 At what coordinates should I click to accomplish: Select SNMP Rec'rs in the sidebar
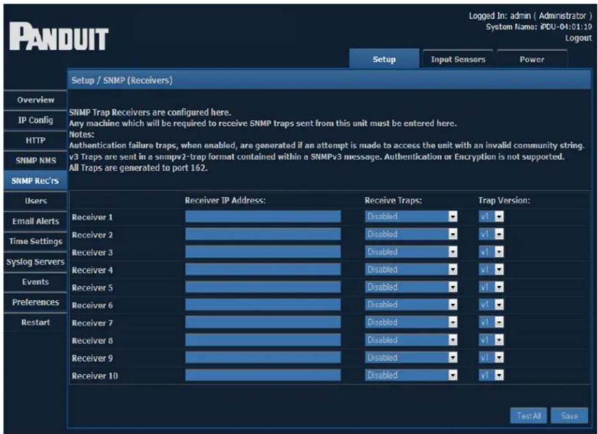pos(35,181)
